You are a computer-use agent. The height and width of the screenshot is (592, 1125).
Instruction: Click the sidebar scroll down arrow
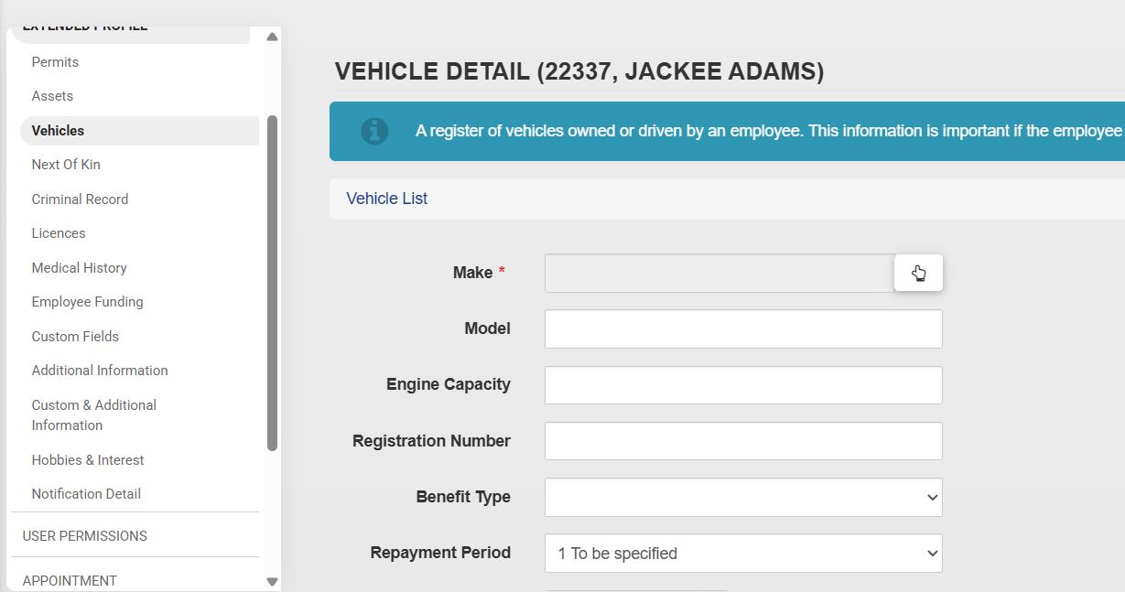(272, 581)
